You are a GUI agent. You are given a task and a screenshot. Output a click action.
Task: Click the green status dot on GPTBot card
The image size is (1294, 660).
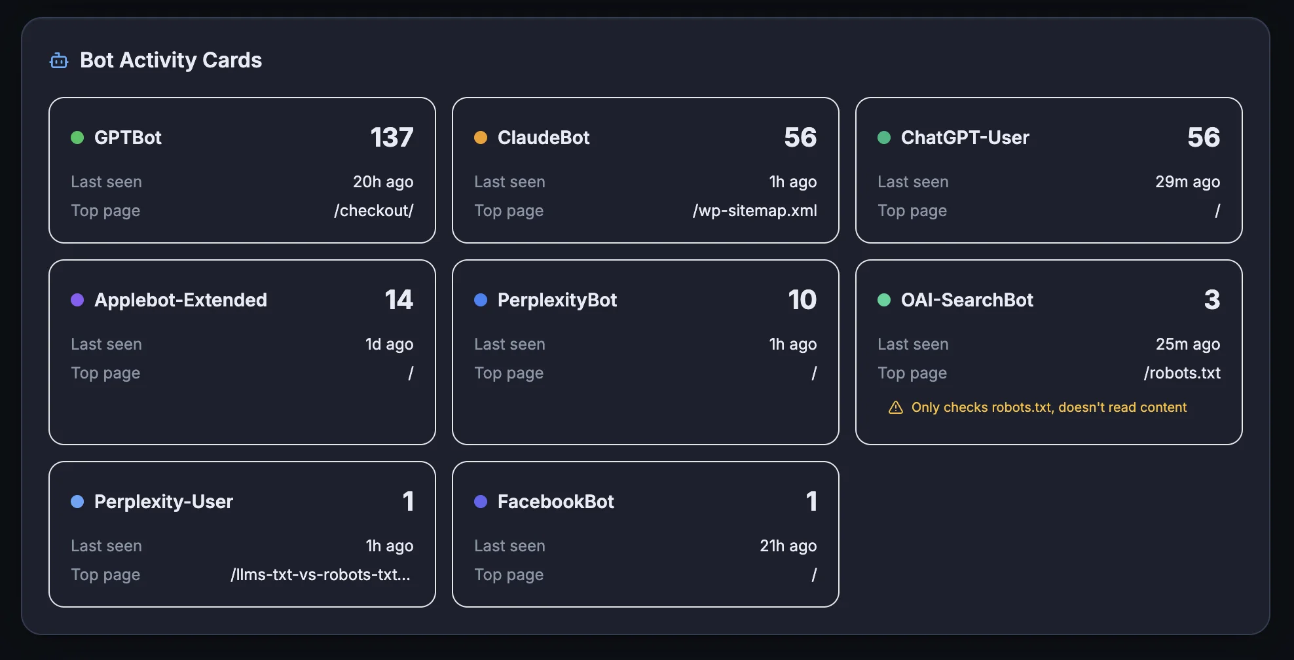[x=78, y=137]
